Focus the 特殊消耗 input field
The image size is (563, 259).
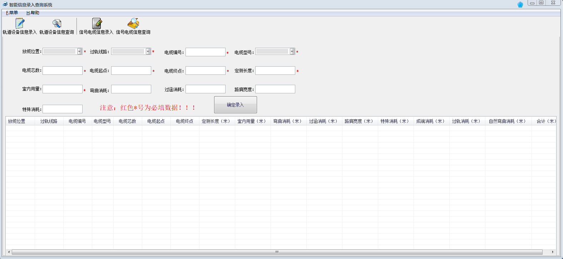point(63,109)
